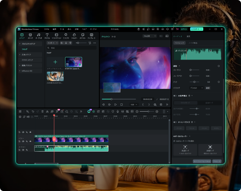Toggle the 調整 section keyframe diamond
This screenshot has width=241, height=191.
(x=219, y=66)
